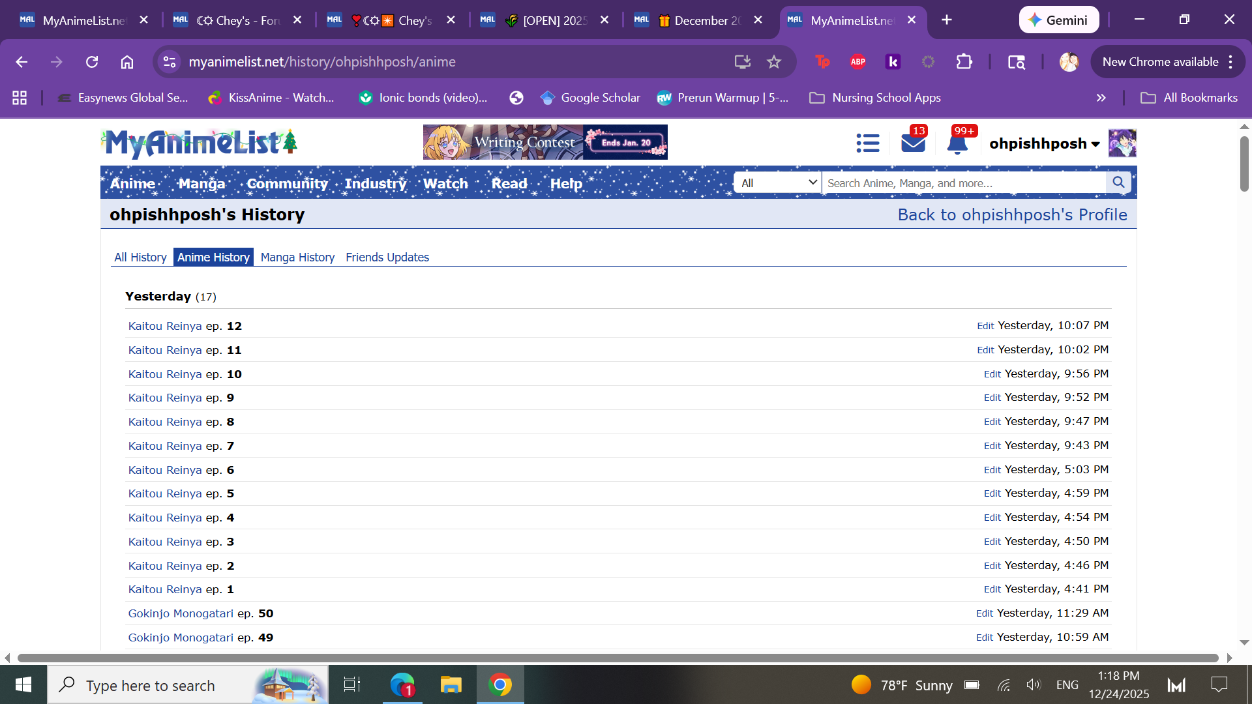This screenshot has width=1252, height=704.
Task: Open the Community navigation menu
Action: (x=287, y=184)
